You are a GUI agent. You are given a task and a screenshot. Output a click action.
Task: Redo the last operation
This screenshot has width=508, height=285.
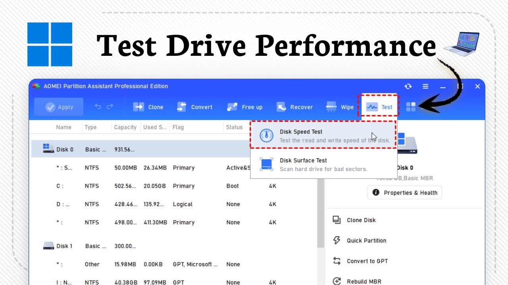coord(110,107)
